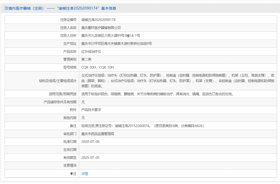Click 无 in the 其他内容 row

tap(83, 118)
